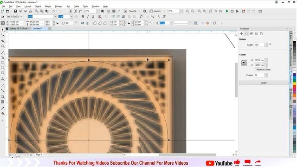Select the Text tool in toolbox

click(3, 79)
